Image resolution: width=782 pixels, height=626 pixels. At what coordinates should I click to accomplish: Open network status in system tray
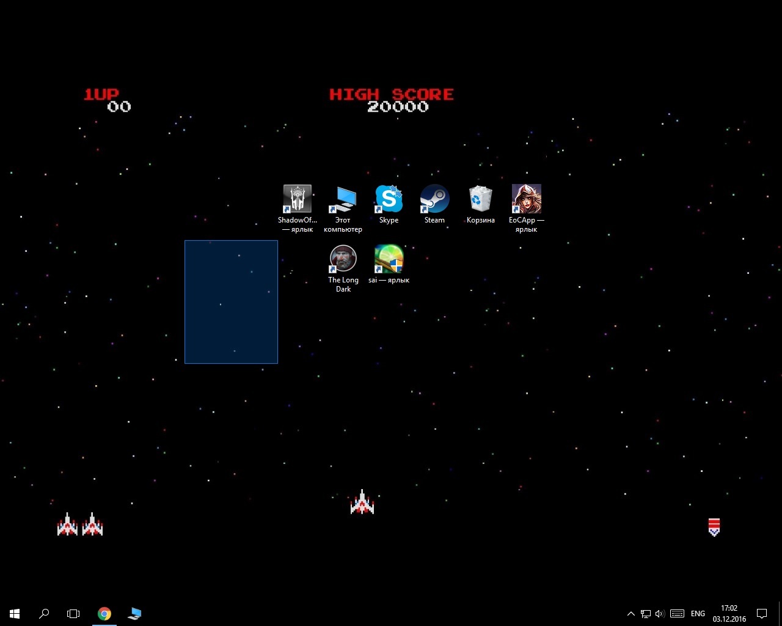coord(645,614)
